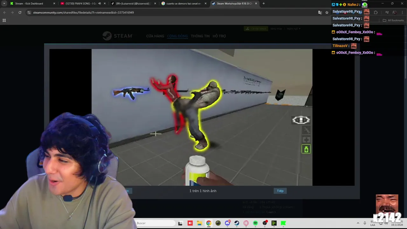The image size is (407, 229).
Task: Reload the Steam Workshop page
Action: tap(20, 12)
